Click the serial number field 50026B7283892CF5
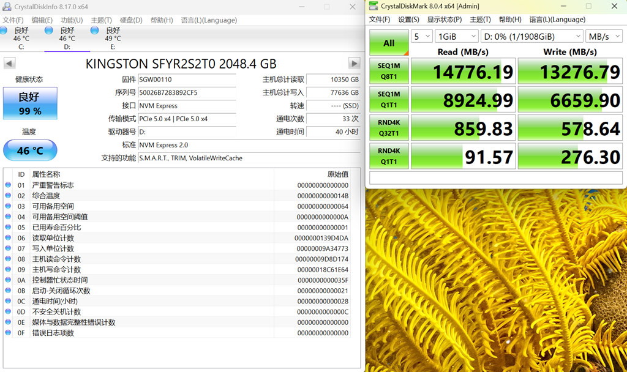The image size is (627, 372). [x=187, y=92]
